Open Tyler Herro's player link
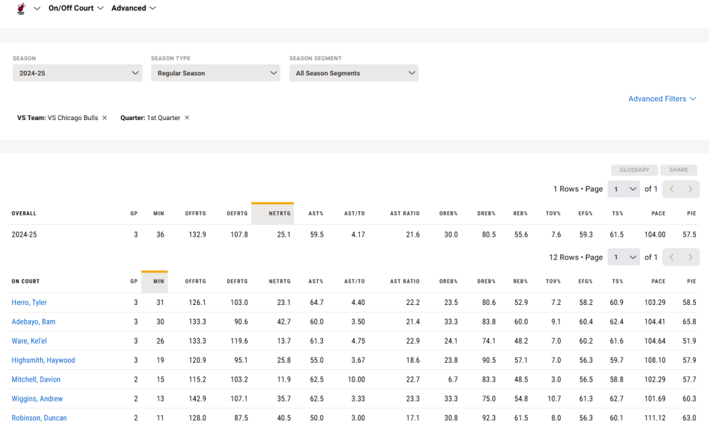Viewport: 709px width, 423px height. pyautogui.click(x=30, y=302)
